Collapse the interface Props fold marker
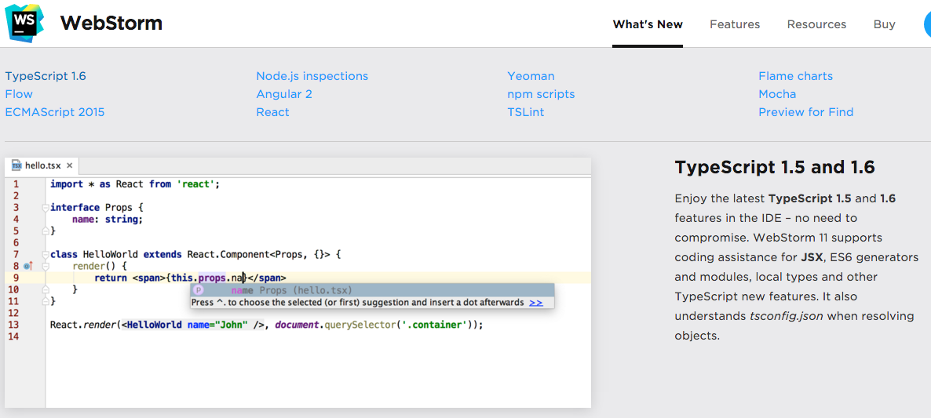 [45, 208]
